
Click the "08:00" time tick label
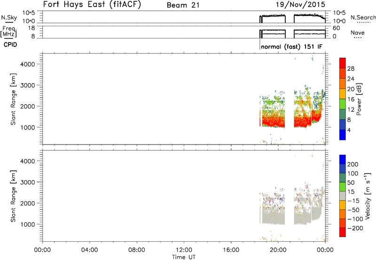click(137, 250)
